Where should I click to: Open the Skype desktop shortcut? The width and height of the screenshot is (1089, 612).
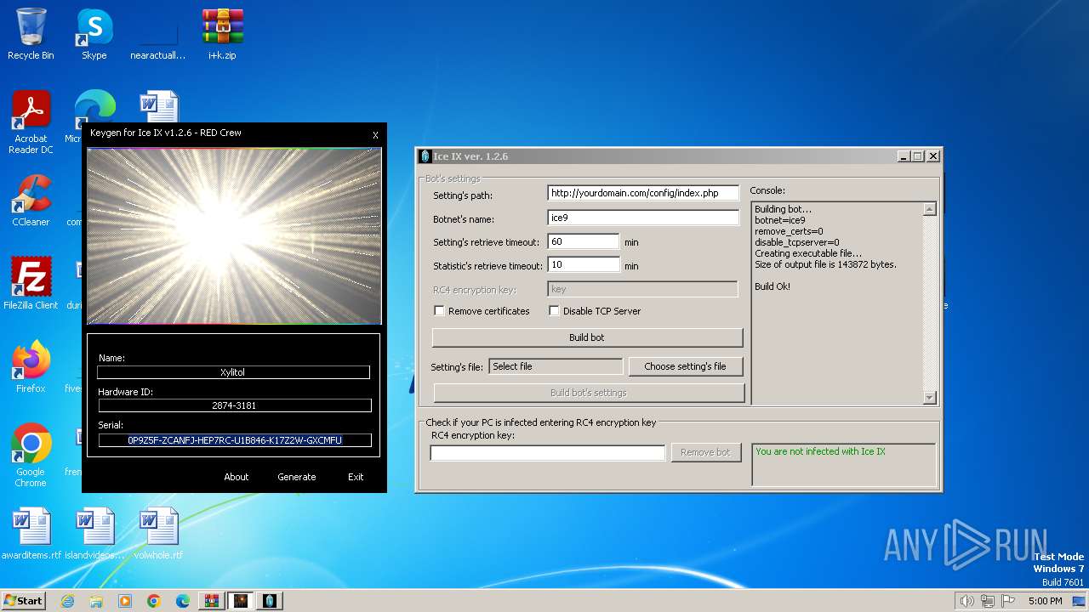click(x=94, y=34)
